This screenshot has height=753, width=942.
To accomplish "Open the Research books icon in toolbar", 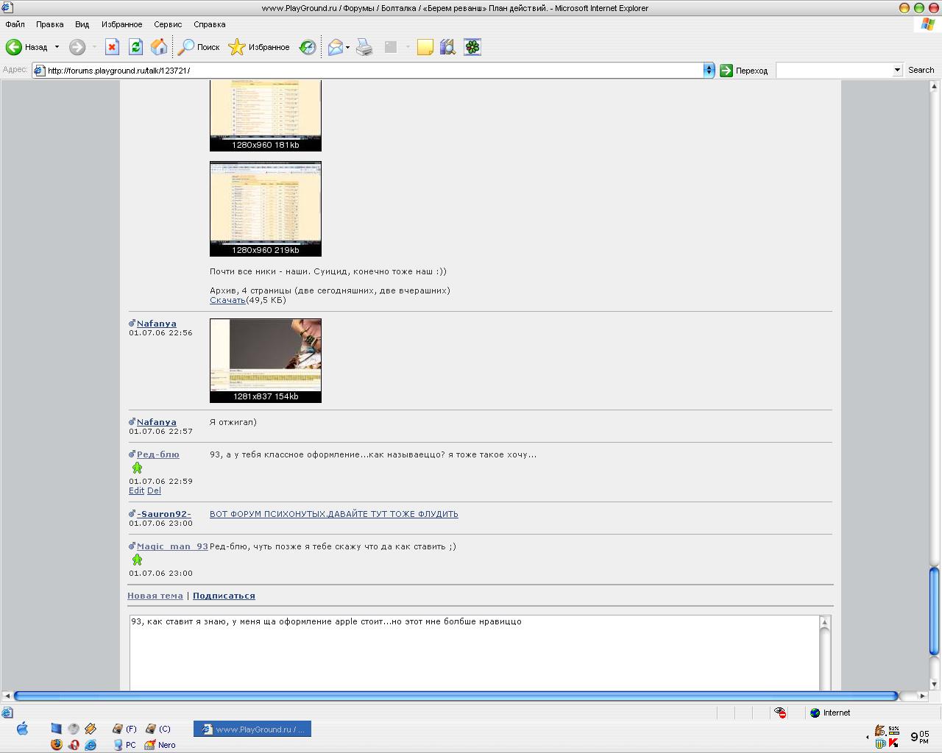I will (x=447, y=47).
